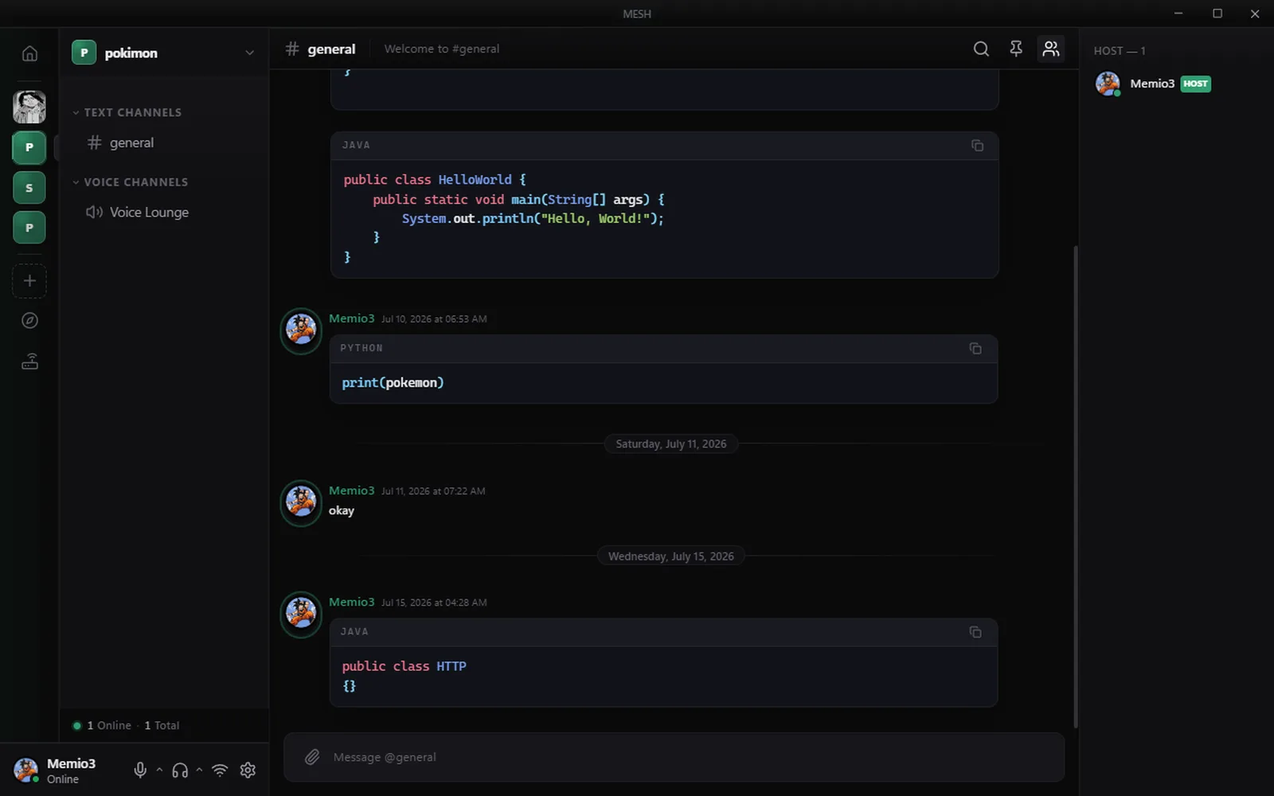Open the router network icon in the rail
The image size is (1274, 796).
tap(29, 361)
